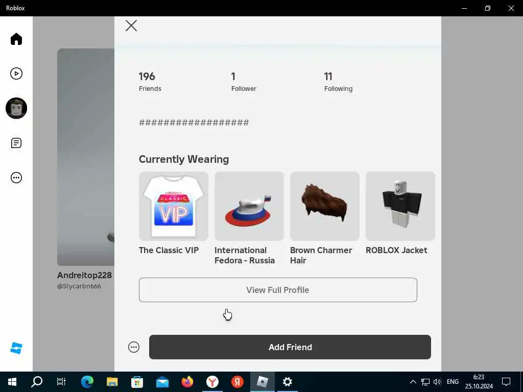Open File Explorer from taskbar
The height and width of the screenshot is (392, 523).
[112, 382]
